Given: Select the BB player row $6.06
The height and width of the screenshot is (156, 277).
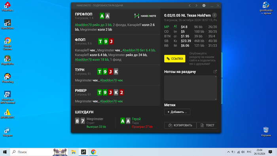Looking at the screenshot, I should coord(190,46).
